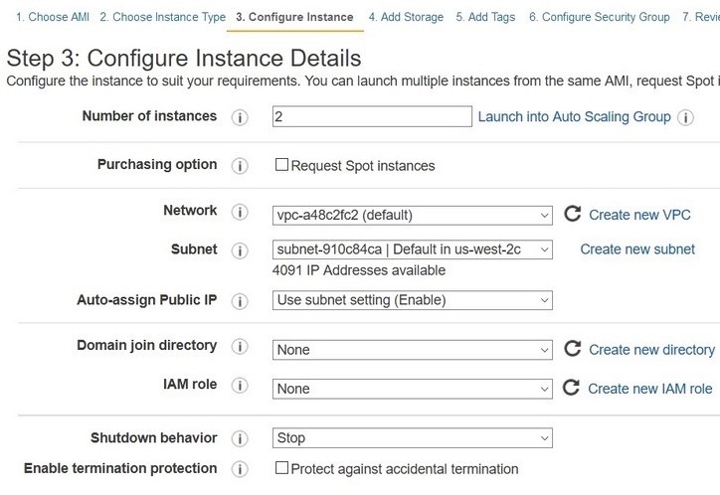Click Create new IAM role link

click(649, 389)
